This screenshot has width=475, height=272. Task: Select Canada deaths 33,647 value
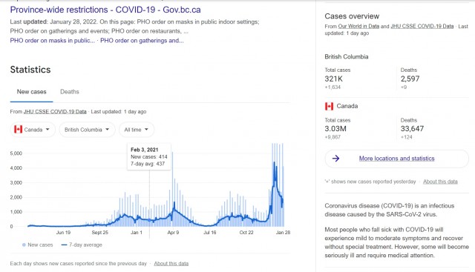[412, 129]
